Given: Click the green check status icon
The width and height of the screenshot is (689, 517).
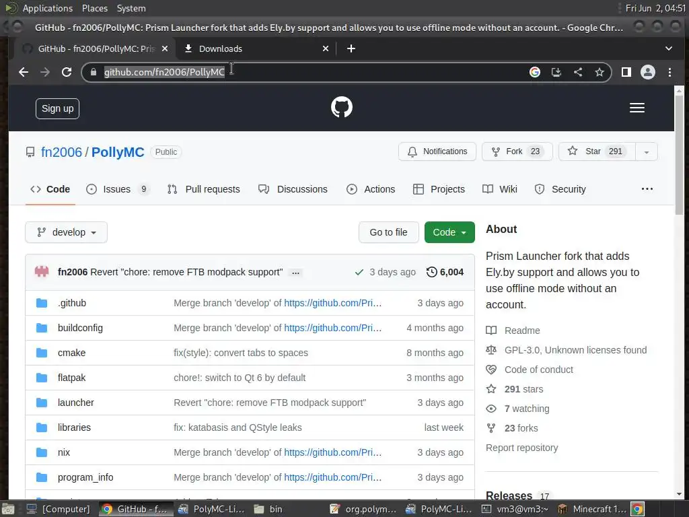Looking at the screenshot, I should 359,272.
